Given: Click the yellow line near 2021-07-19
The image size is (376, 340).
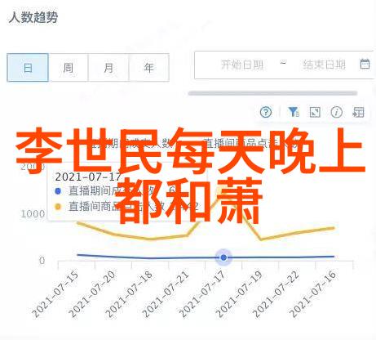Looking at the screenshot, I should tap(261, 239).
